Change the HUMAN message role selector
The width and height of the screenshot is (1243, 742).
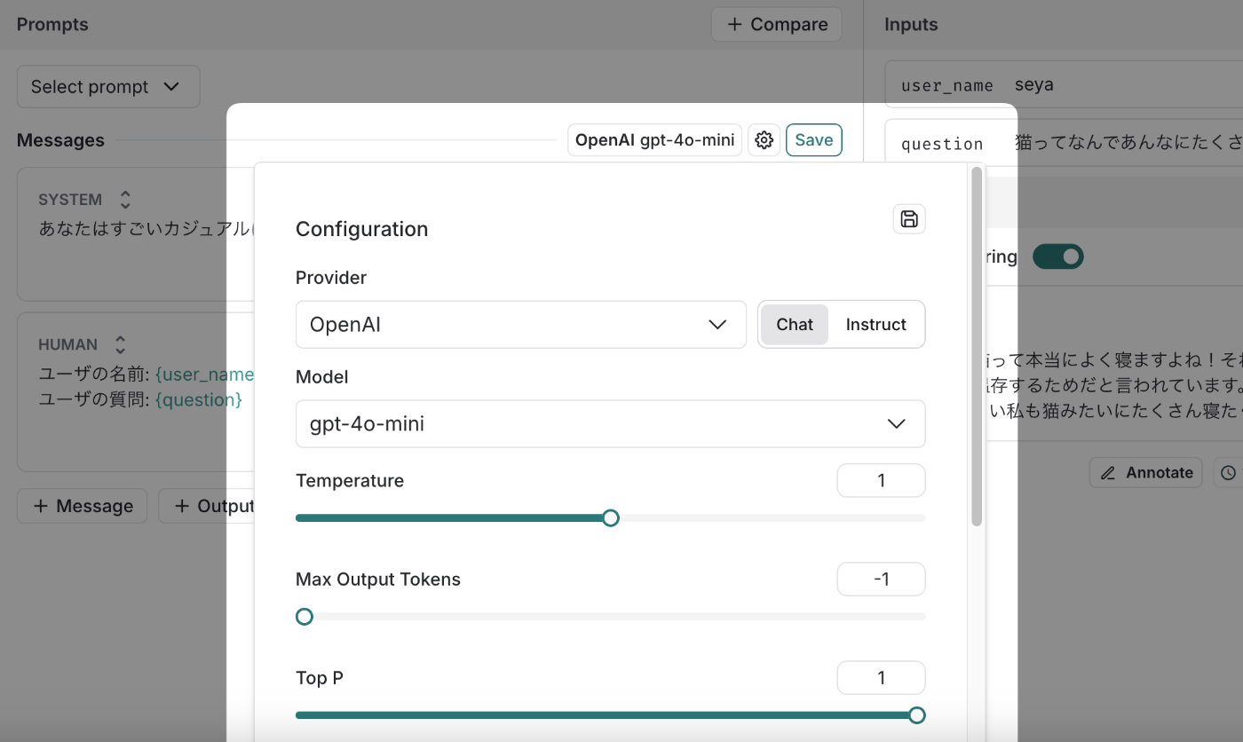[x=121, y=344]
